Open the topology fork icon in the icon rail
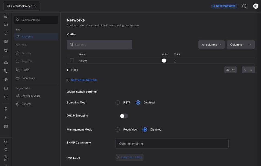Viewport: 261px width, 166px height. (6, 33)
